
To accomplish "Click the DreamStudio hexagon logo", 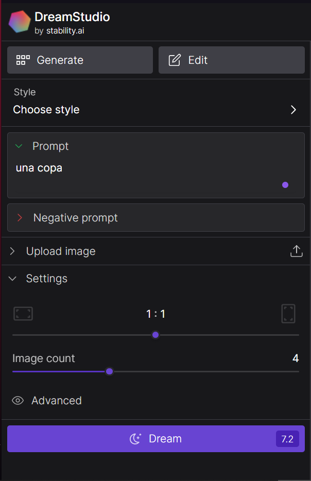I will coord(20,22).
